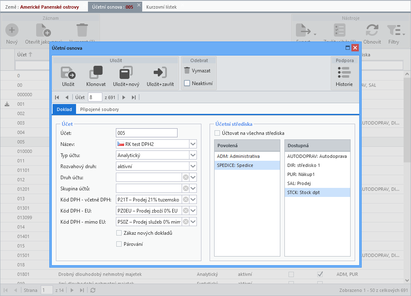Toggle checked box in row 01801

(320, 274)
